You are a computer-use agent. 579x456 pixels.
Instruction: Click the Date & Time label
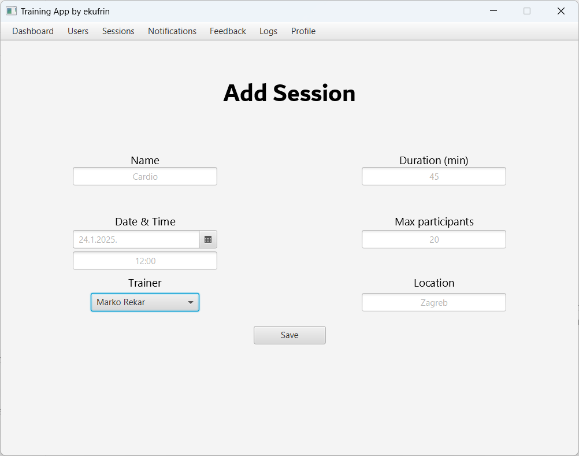point(145,221)
